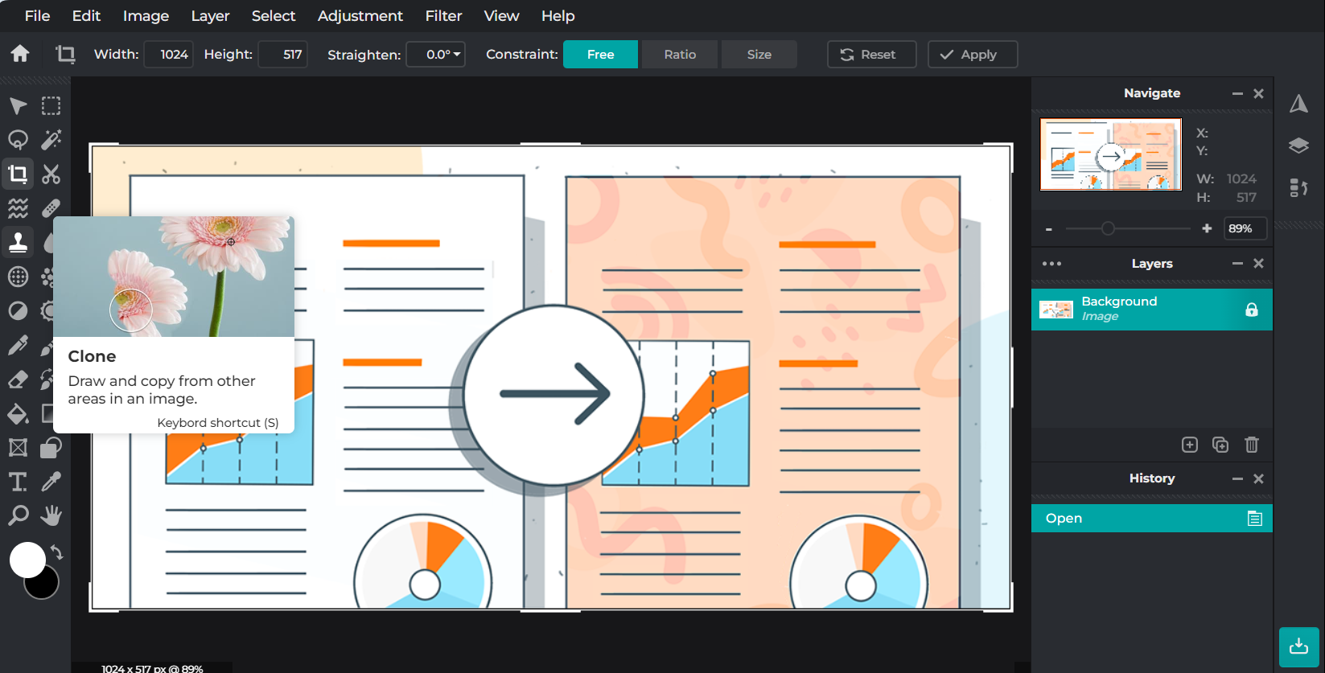
Task: Open the Filter menu
Action: [x=443, y=16]
